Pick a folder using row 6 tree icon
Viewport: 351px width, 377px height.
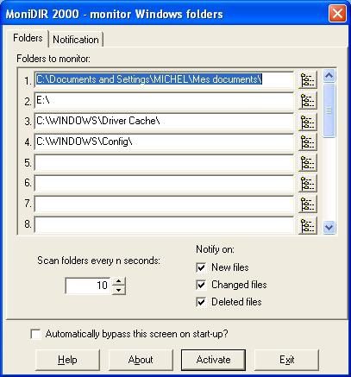point(308,184)
